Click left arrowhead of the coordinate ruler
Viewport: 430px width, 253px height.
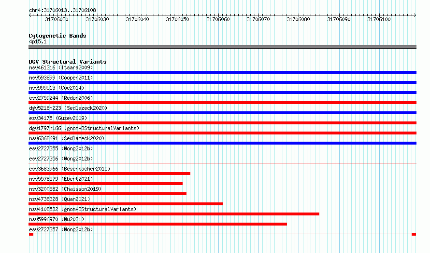click(x=30, y=15)
